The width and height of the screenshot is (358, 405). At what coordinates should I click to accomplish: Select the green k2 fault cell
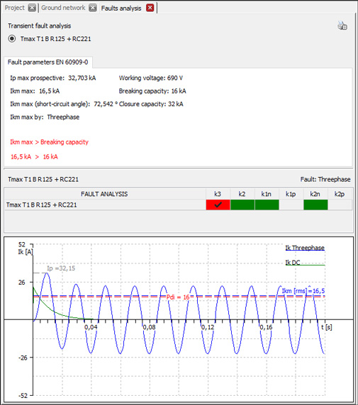tap(242, 205)
